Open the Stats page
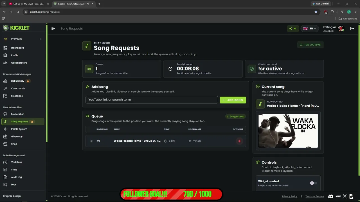Viewport: 360px width, 202px height. click(14, 170)
